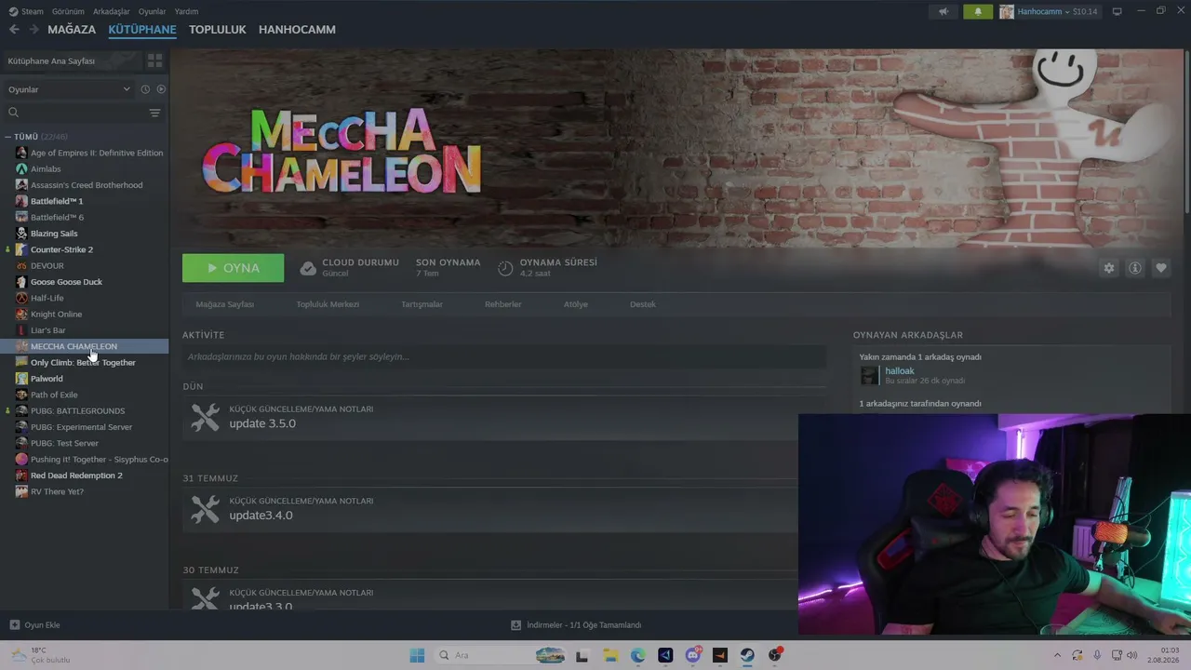This screenshot has width=1191, height=670.
Task: Collapse the TÜMÜ games section
Action: click(7, 137)
